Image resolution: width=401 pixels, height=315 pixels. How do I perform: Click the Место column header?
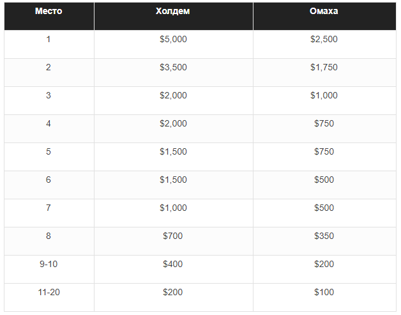(49, 11)
